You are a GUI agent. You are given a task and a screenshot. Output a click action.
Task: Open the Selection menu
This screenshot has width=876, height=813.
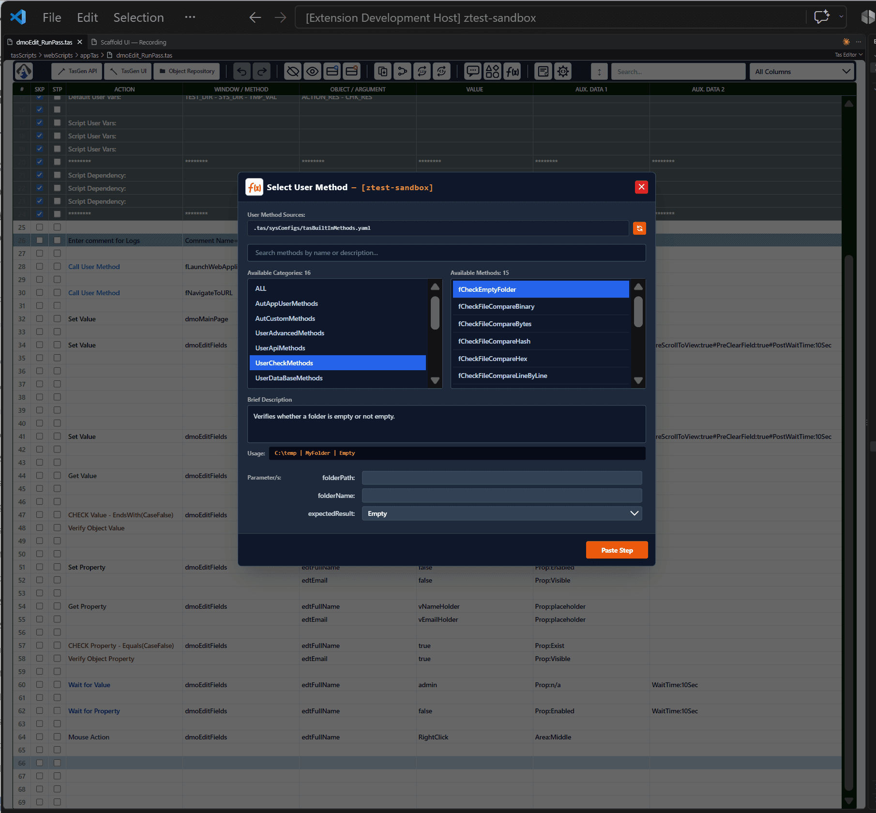pyautogui.click(x=138, y=17)
